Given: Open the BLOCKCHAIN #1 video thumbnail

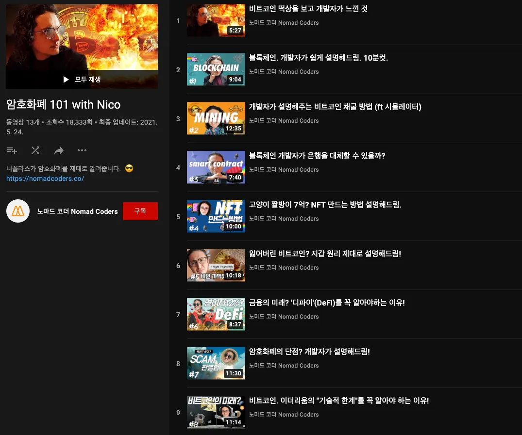Looking at the screenshot, I should coord(216,69).
